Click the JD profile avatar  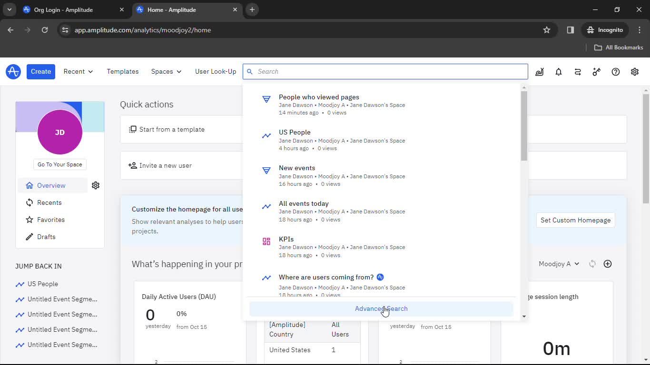[60, 132]
